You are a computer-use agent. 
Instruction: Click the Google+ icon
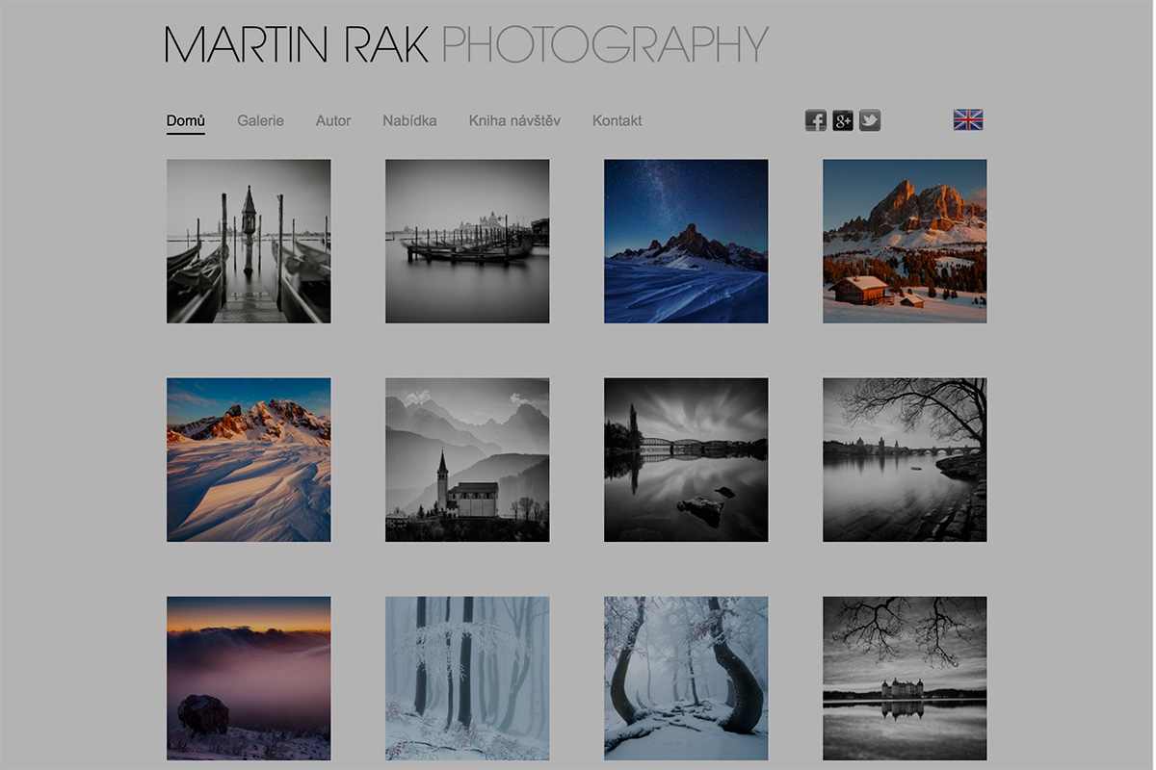coord(842,119)
